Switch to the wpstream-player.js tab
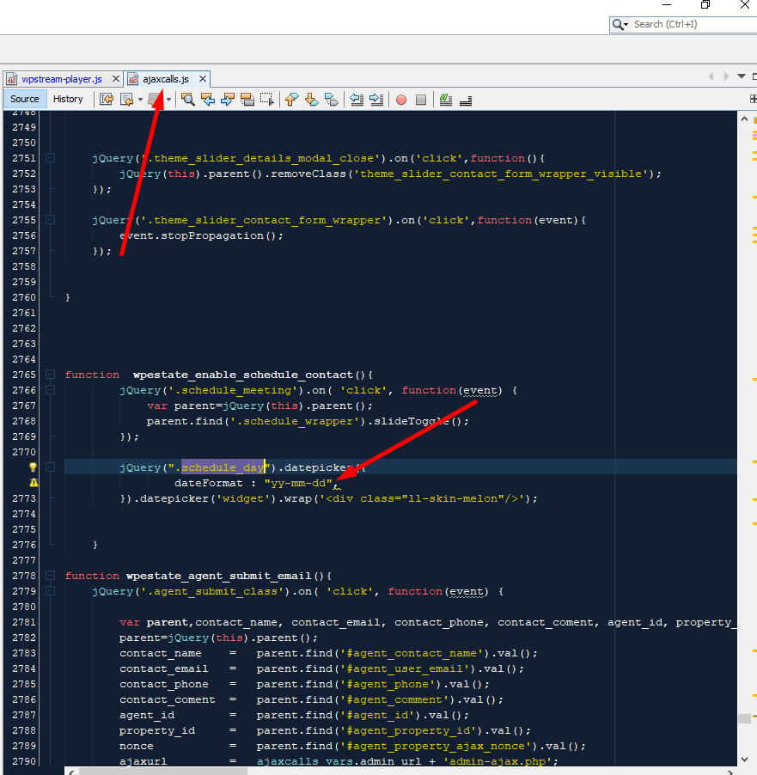 (x=61, y=79)
